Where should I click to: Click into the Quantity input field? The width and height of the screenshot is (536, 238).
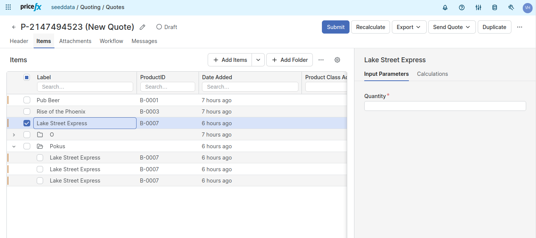(445, 106)
